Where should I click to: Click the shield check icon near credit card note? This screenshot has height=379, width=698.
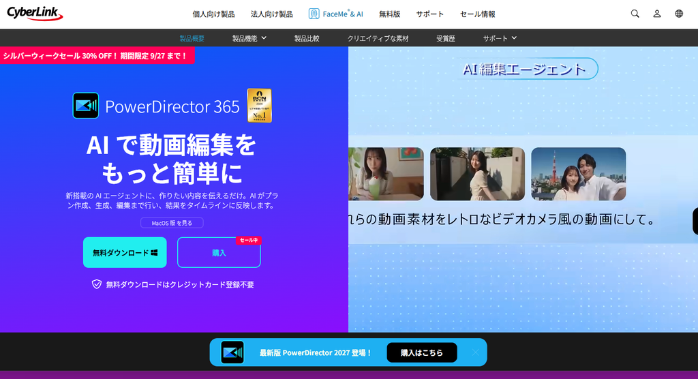[97, 284]
